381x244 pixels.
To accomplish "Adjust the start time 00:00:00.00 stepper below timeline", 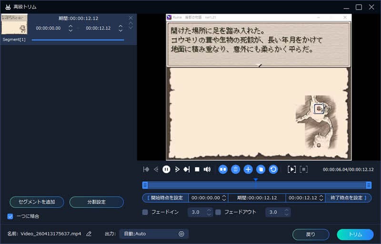I will [224, 198].
